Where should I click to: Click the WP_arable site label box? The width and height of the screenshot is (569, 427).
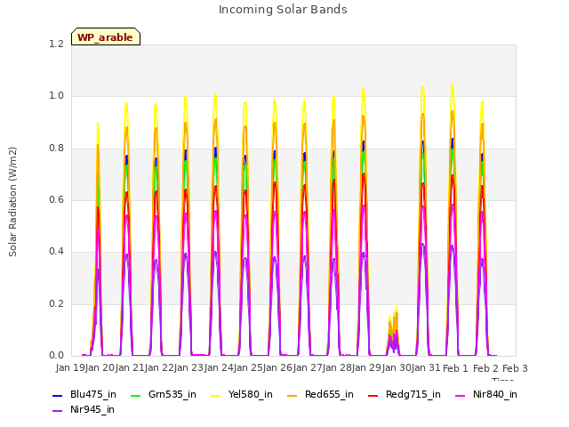[106, 36]
